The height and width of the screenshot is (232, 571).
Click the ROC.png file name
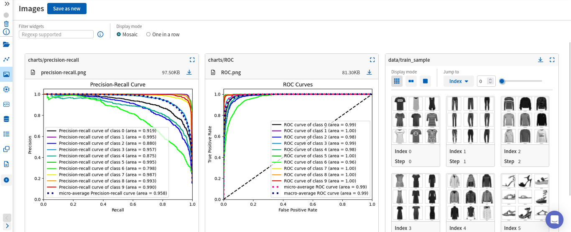click(x=231, y=72)
